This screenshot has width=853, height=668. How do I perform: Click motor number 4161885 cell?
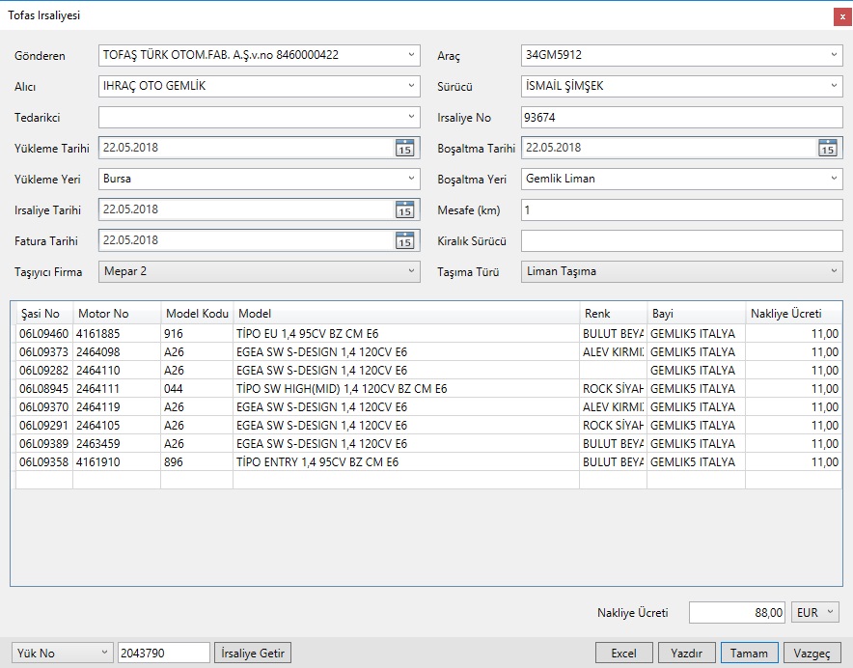pyautogui.click(x=117, y=334)
